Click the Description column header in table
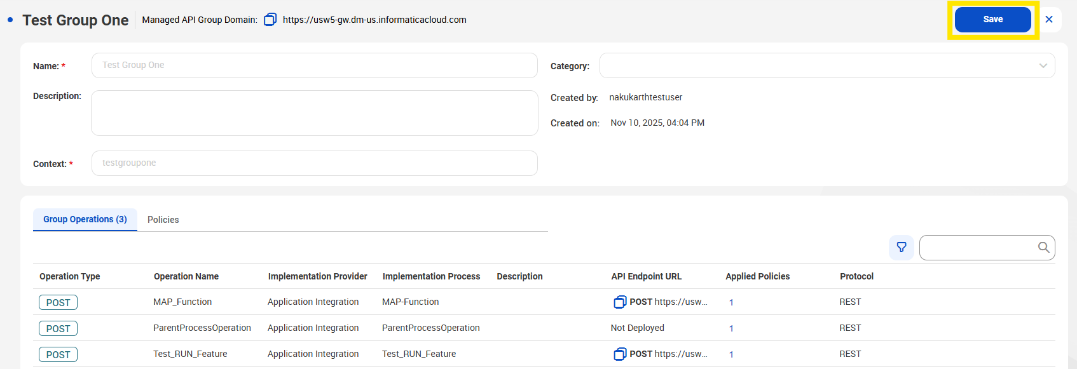The width and height of the screenshot is (1077, 369). point(520,276)
